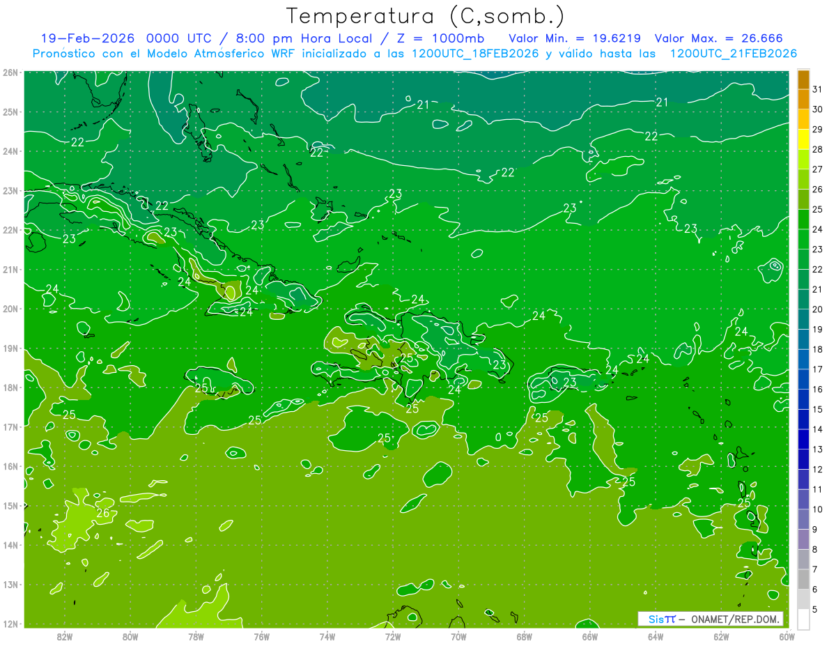This screenshot has width=836, height=646.
Task: Click the longitude axis label "68W"
Action: [x=524, y=636]
